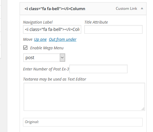Toggle the Enable Mega Menu checkbox

pos(25,48)
